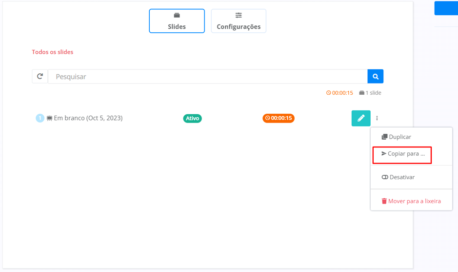This screenshot has width=458, height=272.
Task: Switch to the Slides tab
Action: click(177, 21)
